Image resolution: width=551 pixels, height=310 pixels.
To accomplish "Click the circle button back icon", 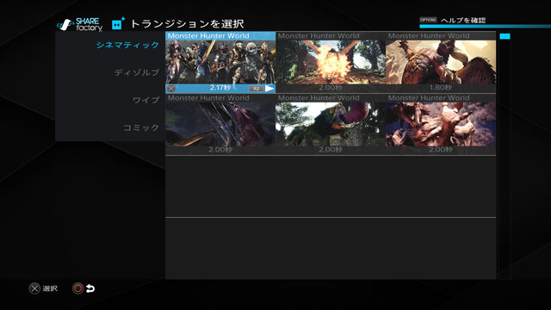I will pos(77,288).
